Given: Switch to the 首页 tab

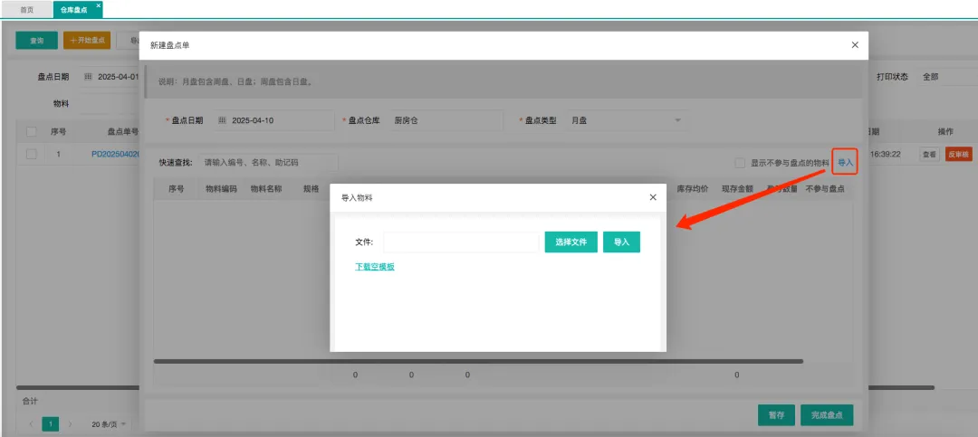Looking at the screenshot, I should (27, 9).
